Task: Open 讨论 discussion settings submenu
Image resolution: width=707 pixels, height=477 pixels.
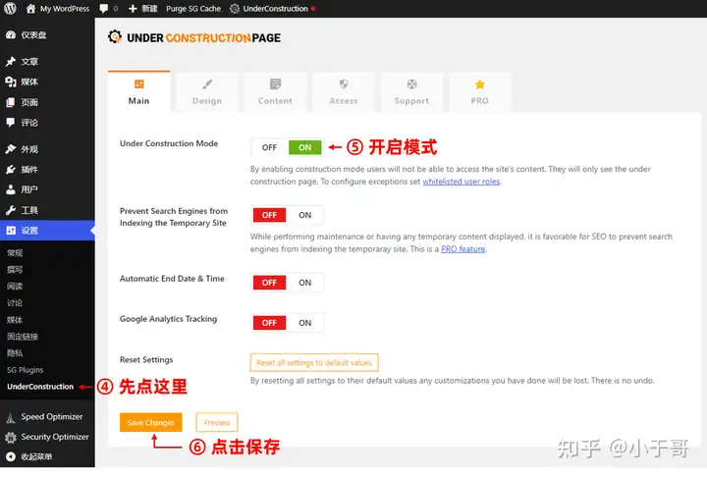Action: point(15,303)
